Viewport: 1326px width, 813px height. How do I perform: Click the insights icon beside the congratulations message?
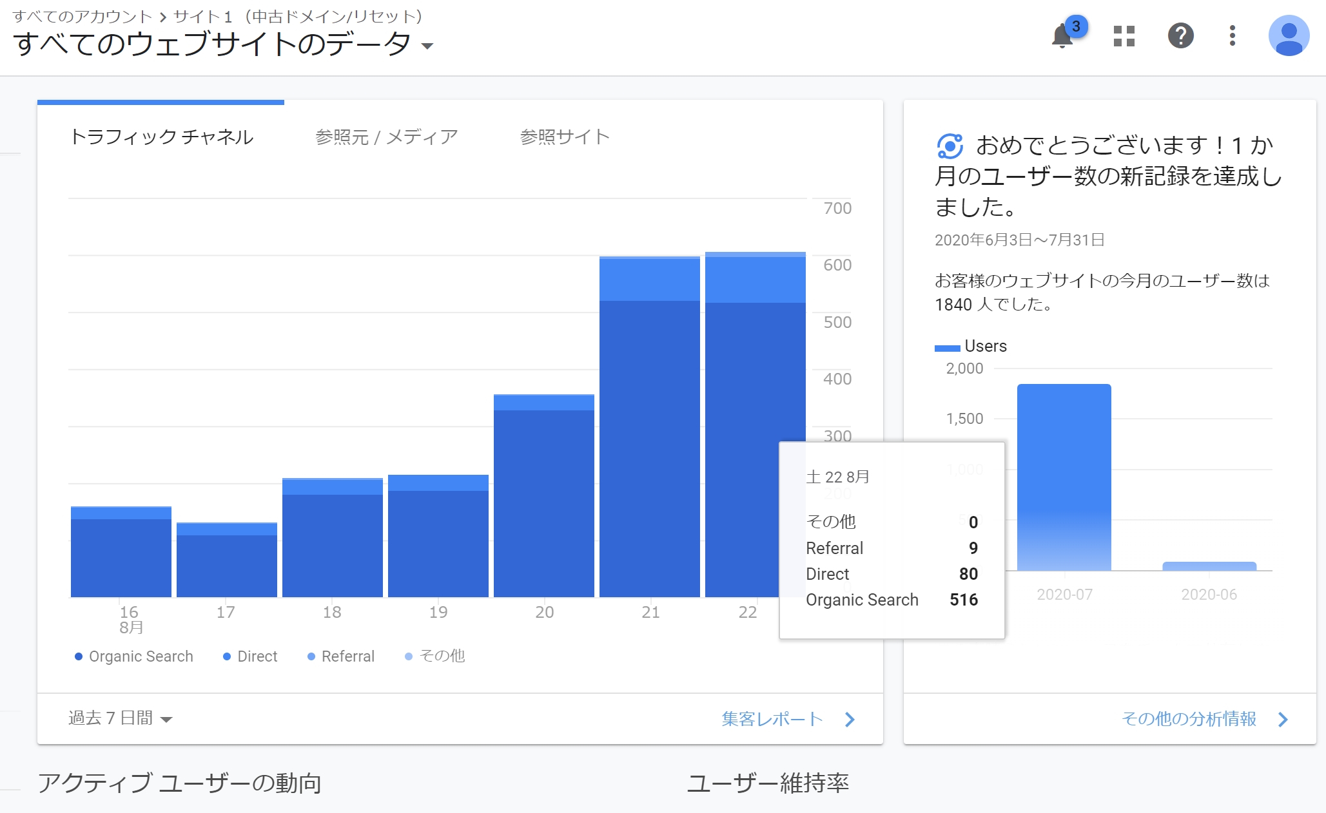[x=950, y=146]
